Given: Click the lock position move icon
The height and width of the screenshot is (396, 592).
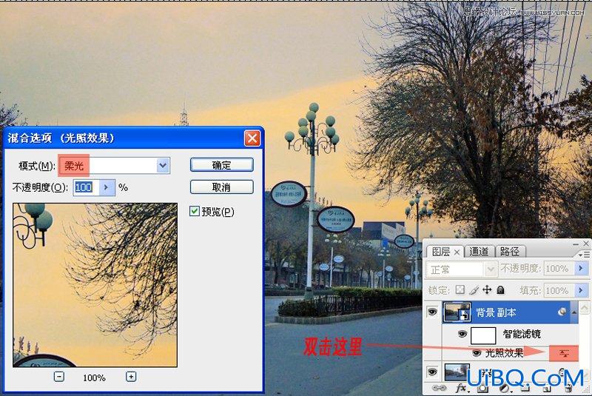Looking at the screenshot, I should (487, 290).
